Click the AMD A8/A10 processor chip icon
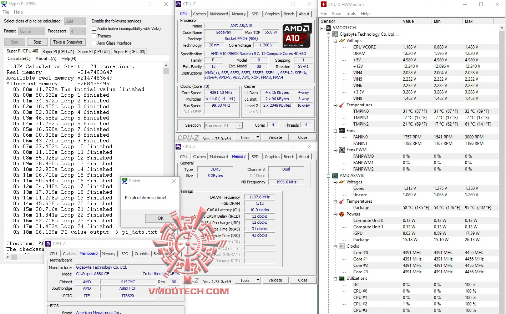This screenshot has height=314, width=506. [335, 176]
